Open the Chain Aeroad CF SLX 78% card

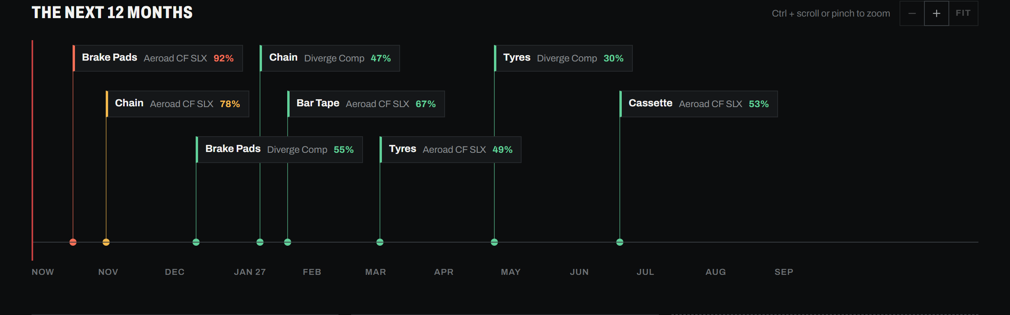pyautogui.click(x=178, y=104)
